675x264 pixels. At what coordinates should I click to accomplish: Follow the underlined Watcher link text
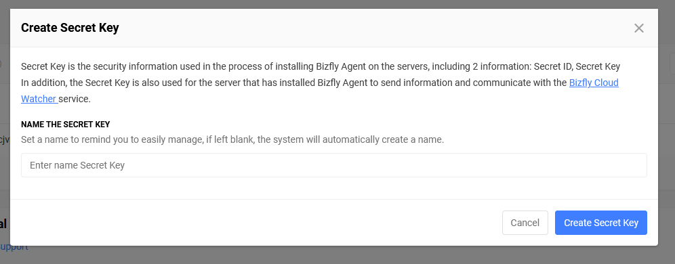39,99
